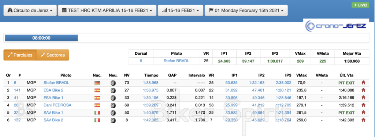
Task: Click the green VMax value 289
Action: [x=300, y=61]
